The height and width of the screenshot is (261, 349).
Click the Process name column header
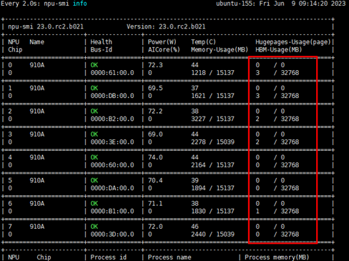point(169,257)
